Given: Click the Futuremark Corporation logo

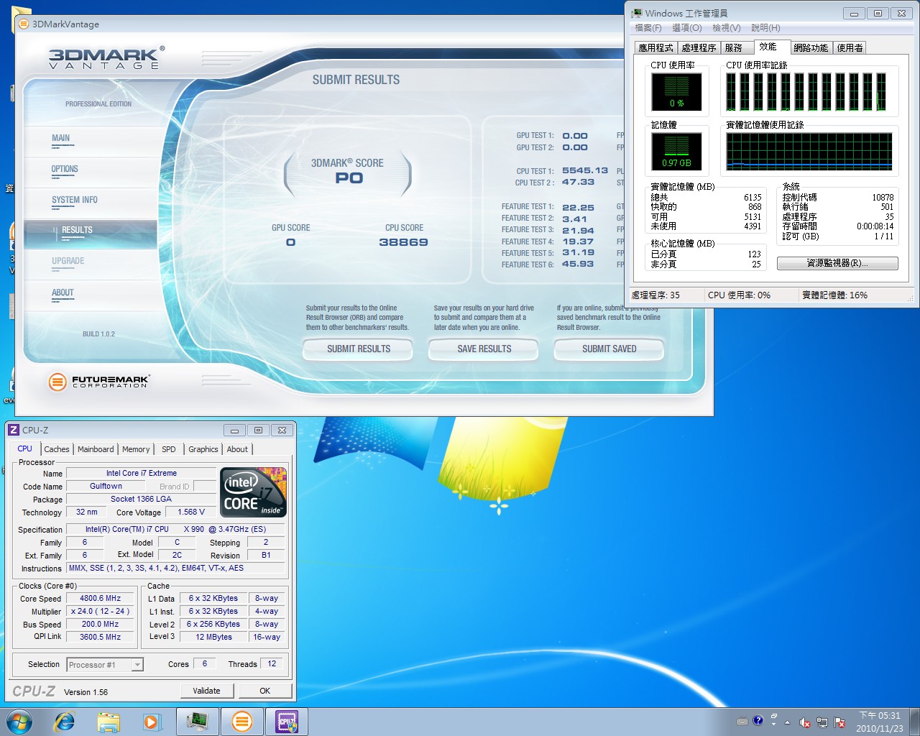Looking at the screenshot, I should (x=99, y=382).
